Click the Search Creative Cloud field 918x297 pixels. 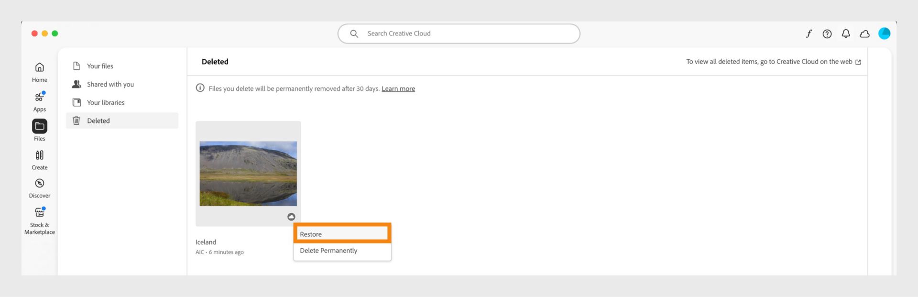click(x=459, y=33)
